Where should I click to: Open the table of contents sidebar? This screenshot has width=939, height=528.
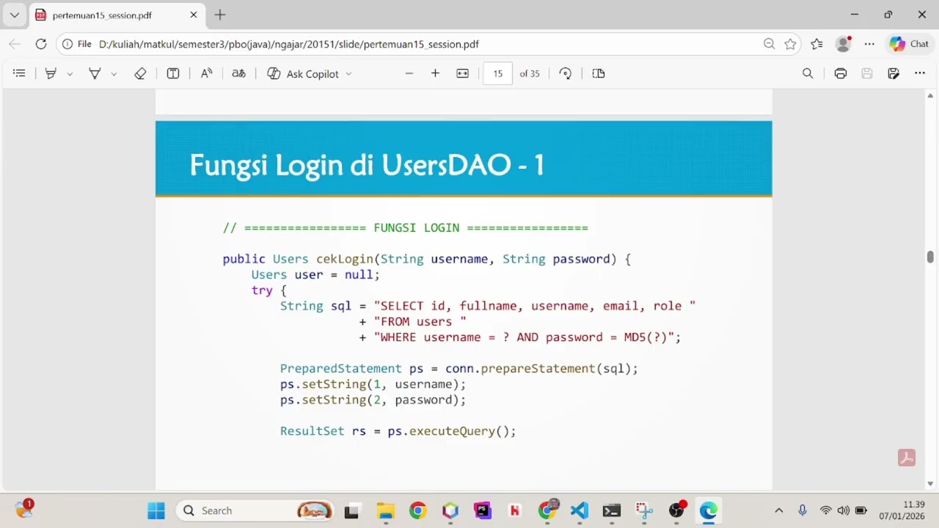pos(20,73)
